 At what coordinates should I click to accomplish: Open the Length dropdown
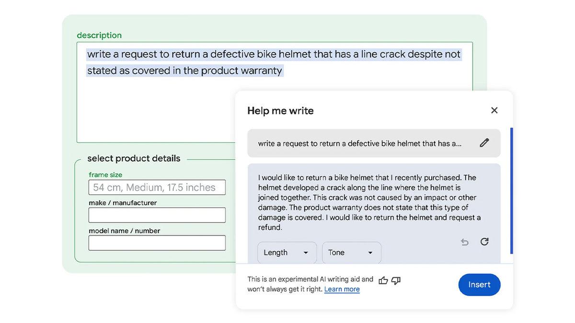pyautogui.click(x=287, y=252)
